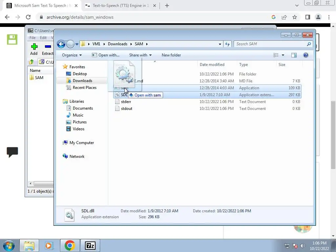The height and width of the screenshot is (252, 336).
Task: Click the archive.org address bar URL
Action: pos(80,17)
